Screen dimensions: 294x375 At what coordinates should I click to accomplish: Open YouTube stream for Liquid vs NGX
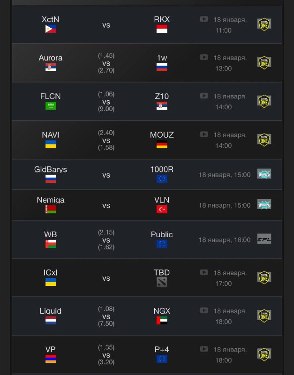tap(204, 310)
